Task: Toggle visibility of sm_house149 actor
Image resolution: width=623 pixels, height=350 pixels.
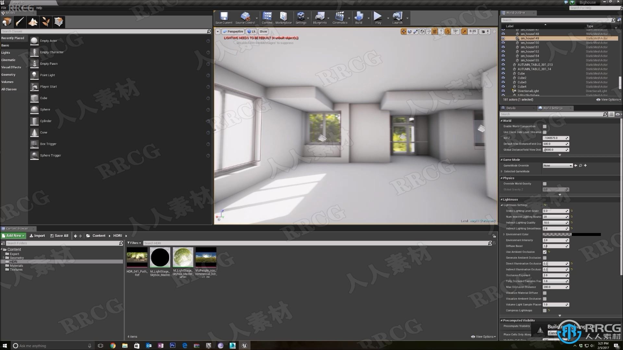Action: [x=503, y=38]
